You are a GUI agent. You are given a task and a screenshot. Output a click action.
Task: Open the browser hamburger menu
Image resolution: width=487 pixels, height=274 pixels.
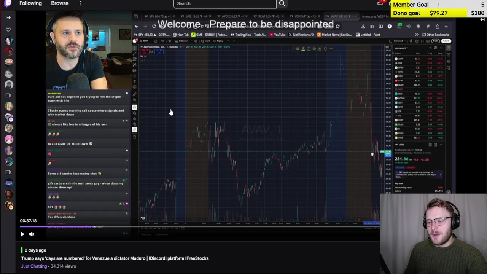[x=446, y=26]
